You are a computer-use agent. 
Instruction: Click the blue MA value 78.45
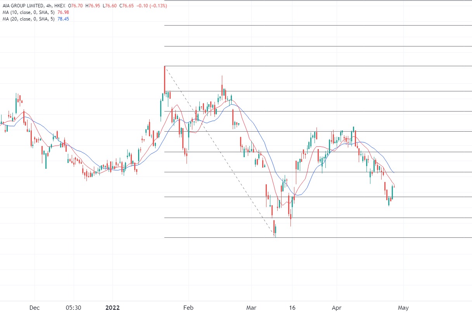click(x=63, y=19)
